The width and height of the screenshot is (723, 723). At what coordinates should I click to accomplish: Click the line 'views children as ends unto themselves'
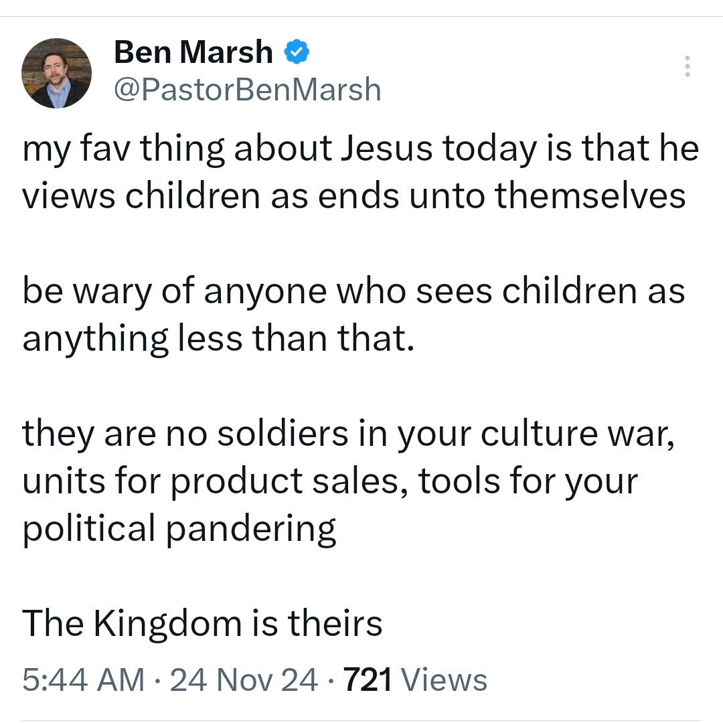(x=354, y=195)
